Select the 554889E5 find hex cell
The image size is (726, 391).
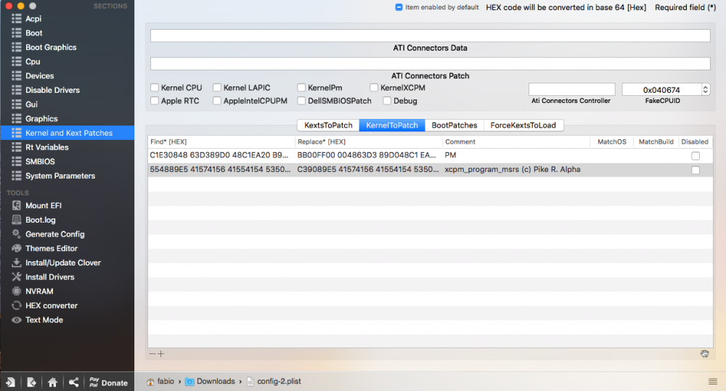point(221,169)
